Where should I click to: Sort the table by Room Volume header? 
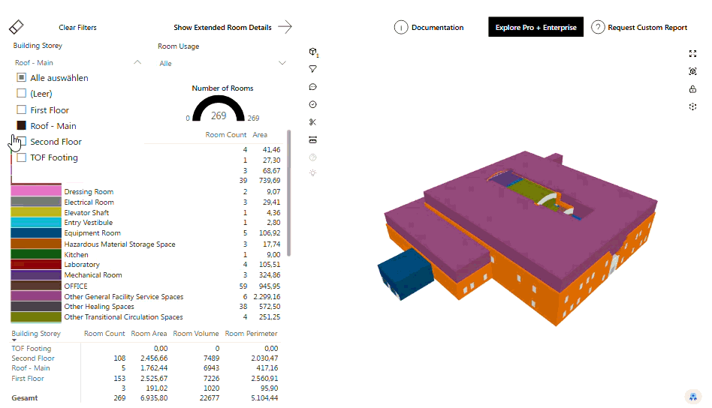pyautogui.click(x=196, y=333)
